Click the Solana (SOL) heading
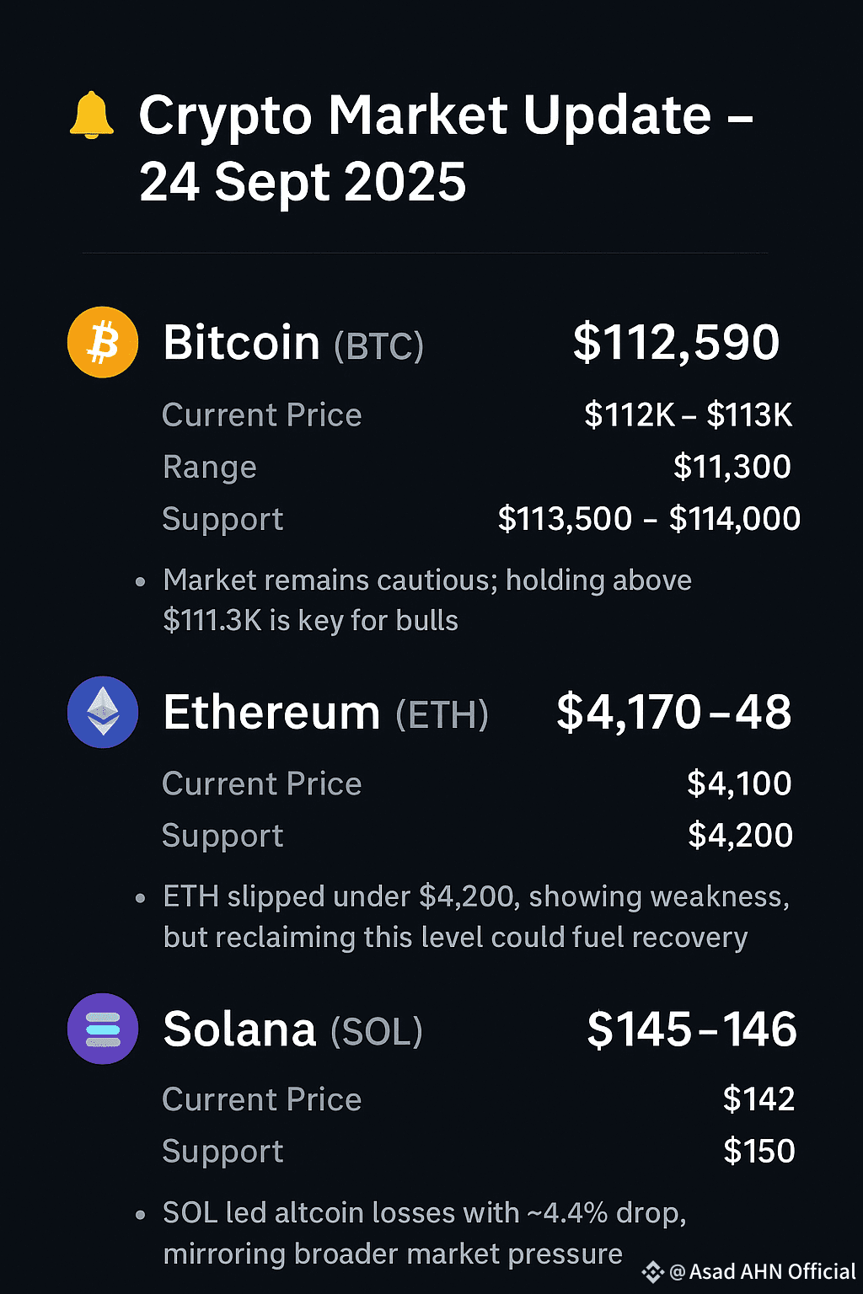Viewport: 863px width, 1294px height. 292,1030
